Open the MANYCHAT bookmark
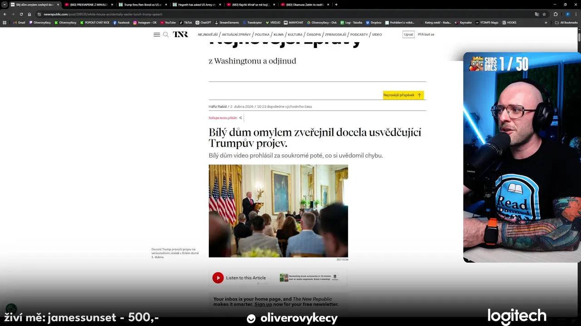 (294, 22)
